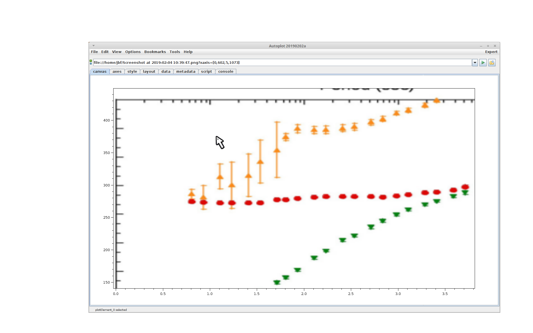Image resolution: width=533 pixels, height=333 pixels.
Task: Switch to the console tab
Action: tap(226, 72)
